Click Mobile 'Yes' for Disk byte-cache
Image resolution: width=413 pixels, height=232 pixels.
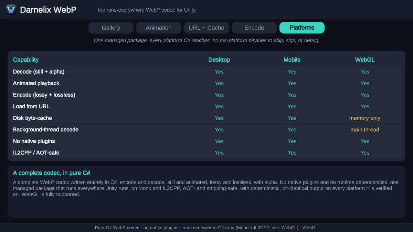click(x=292, y=118)
